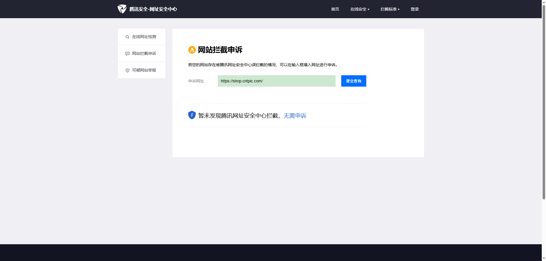Click the 无需申诉 link text
The height and width of the screenshot is (261, 546).
(x=295, y=116)
